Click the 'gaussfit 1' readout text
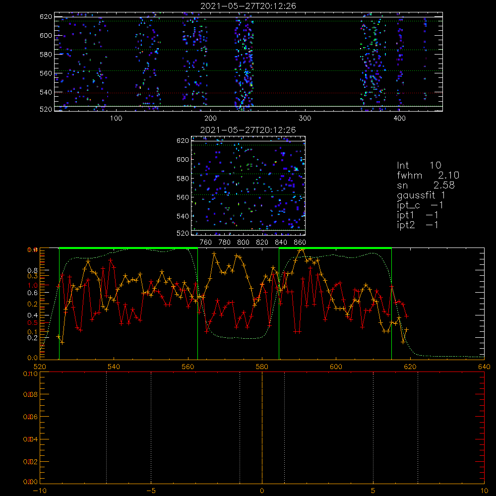Image resolution: width=496 pixels, height=496 pixels. (x=421, y=195)
